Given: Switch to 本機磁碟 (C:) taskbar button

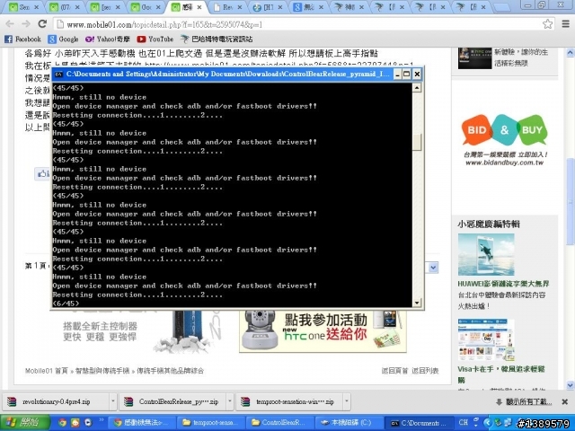Looking at the screenshot, I should (x=349, y=423).
